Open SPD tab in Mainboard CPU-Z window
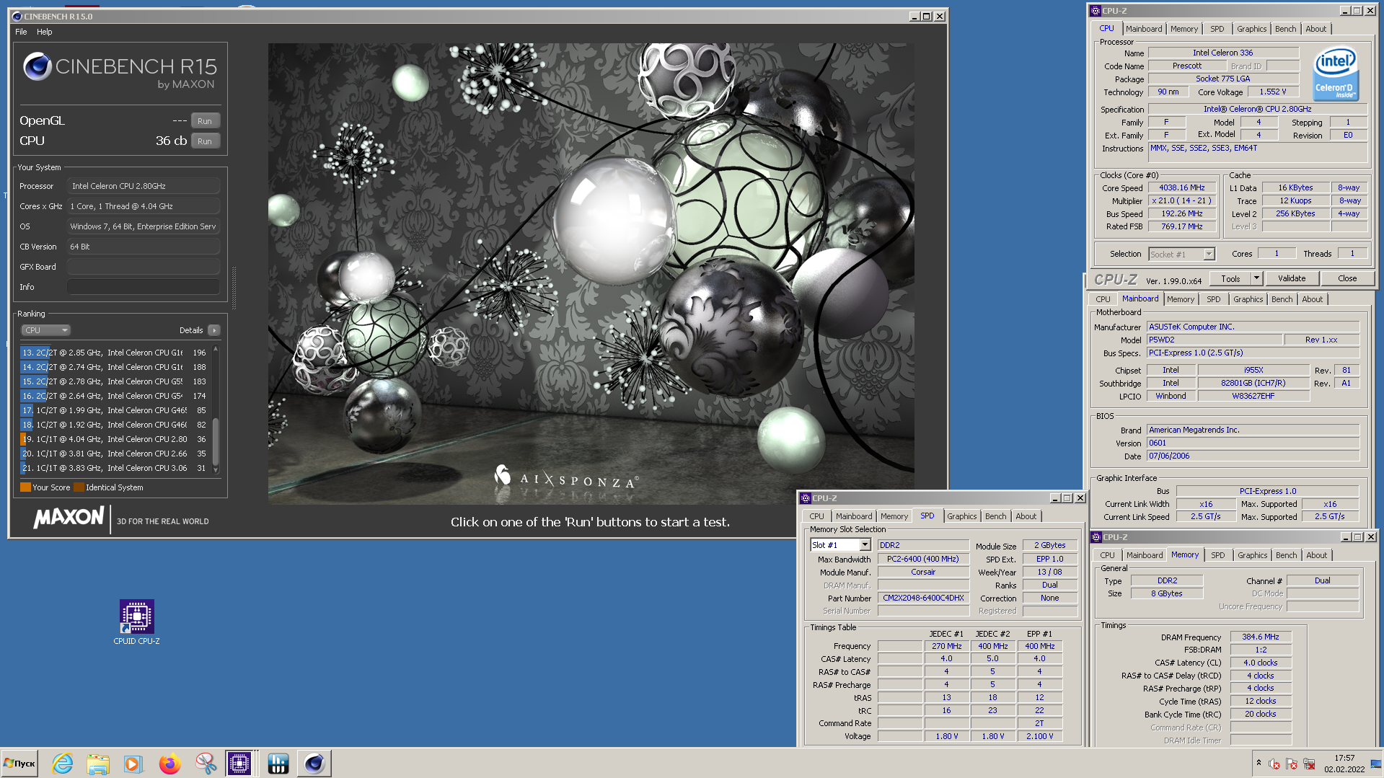 click(1214, 299)
